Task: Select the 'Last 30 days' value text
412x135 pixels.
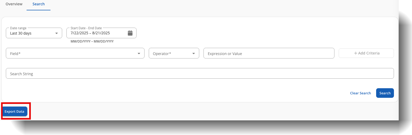Action: point(21,33)
